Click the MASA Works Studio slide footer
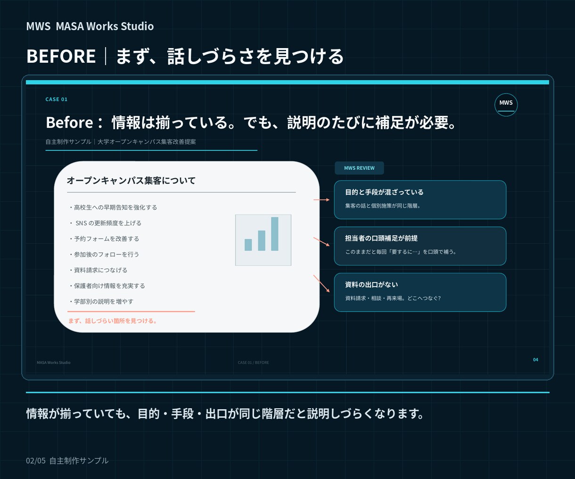Image resolution: width=575 pixels, height=479 pixels. tap(54, 363)
